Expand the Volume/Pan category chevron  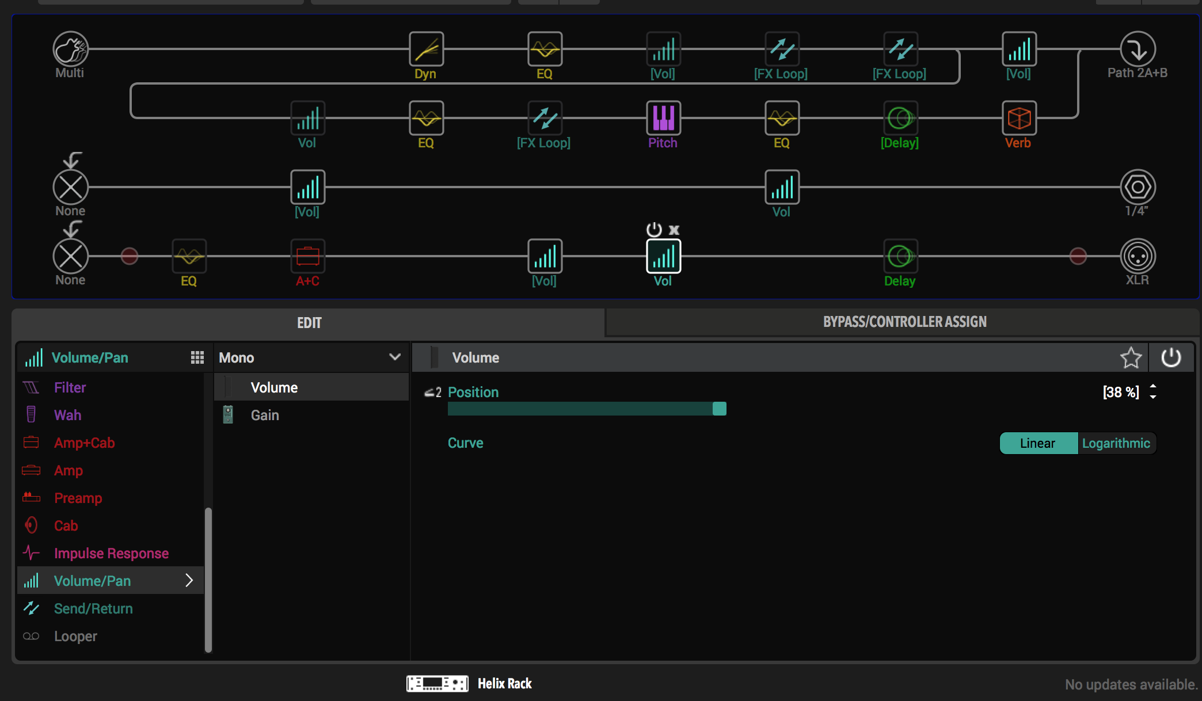point(189,581)
